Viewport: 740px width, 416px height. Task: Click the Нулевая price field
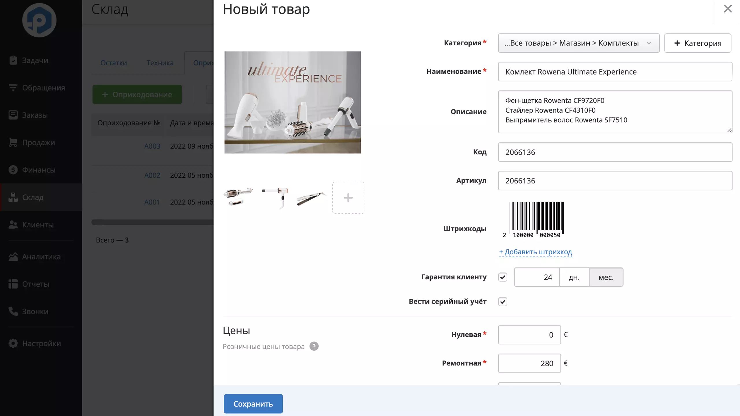click(x=529, y=335)
